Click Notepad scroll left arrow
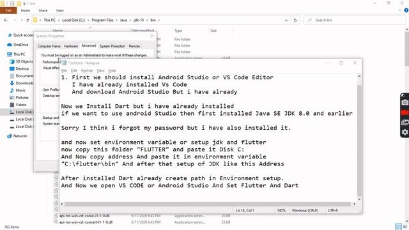The height and width of the screenshot is (230, 409). click(62, 204)
